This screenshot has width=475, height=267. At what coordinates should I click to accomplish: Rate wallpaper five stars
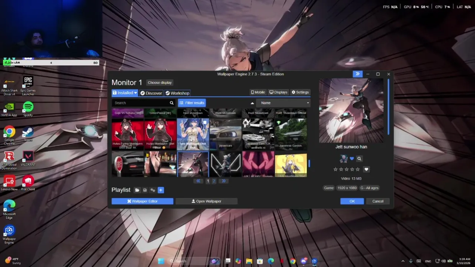pos(358,169)
